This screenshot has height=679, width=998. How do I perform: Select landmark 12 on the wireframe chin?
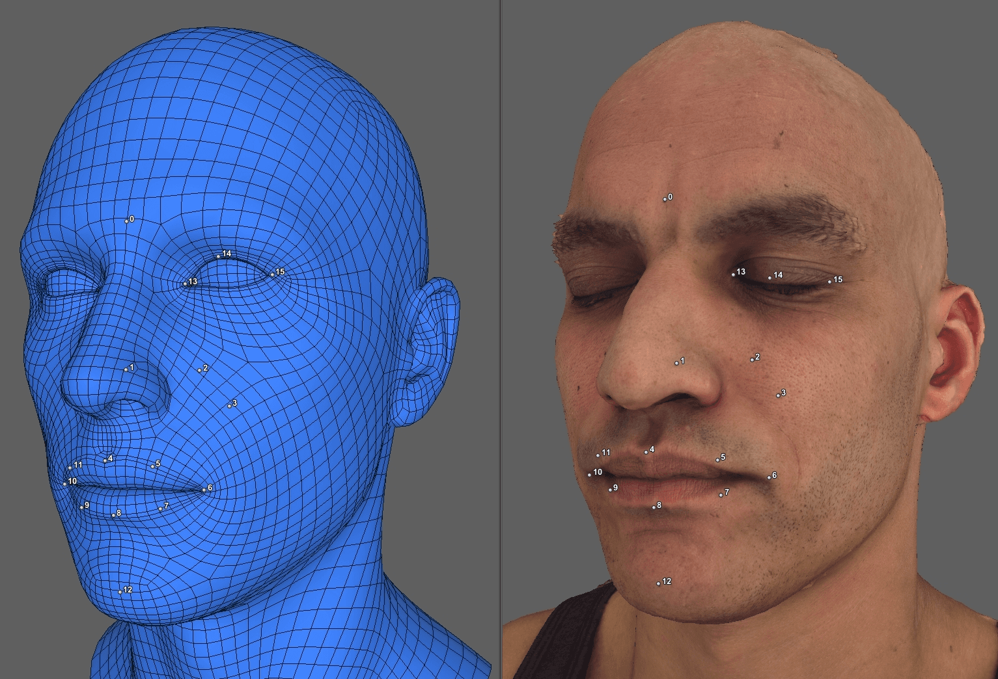(120, 592)
